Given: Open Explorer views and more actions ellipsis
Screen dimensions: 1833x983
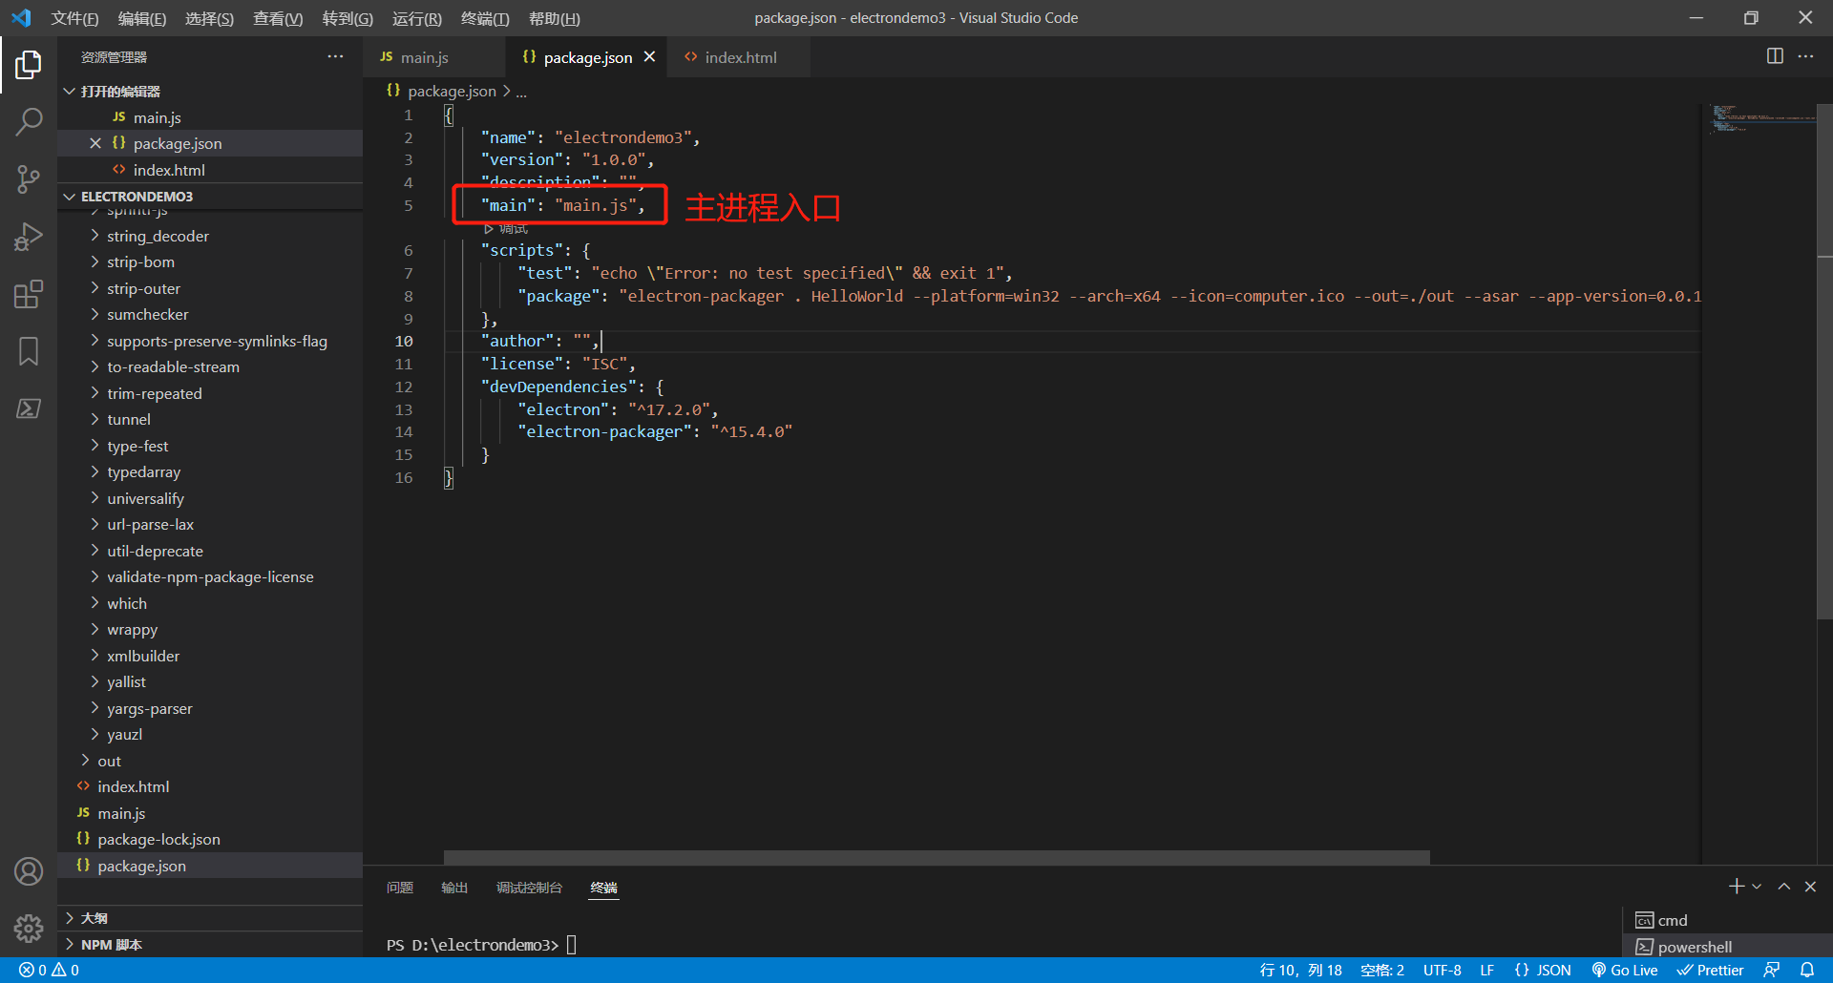Looking at the screenshot, I should pos(335,57).
